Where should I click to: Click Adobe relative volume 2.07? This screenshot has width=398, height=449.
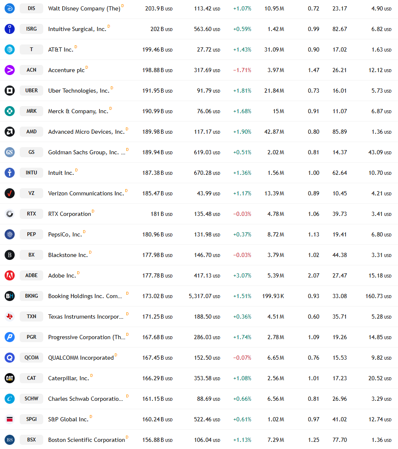313,275
